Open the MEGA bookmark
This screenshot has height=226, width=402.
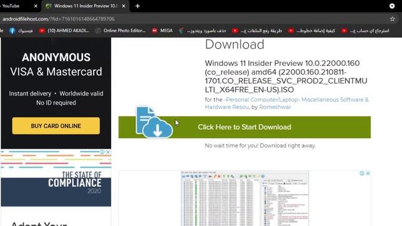pyautogui.click(x=162, y=31)
